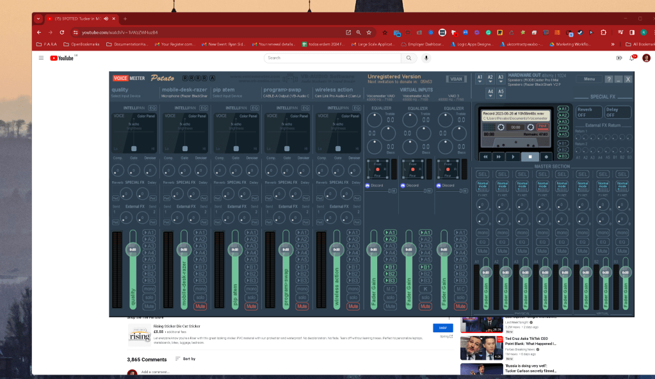The height and width of the screenshot is (379, 655).
Task: Open Chrome zoom magnifier in address bar
Action: pyautogui.click(x=359, y=32)
